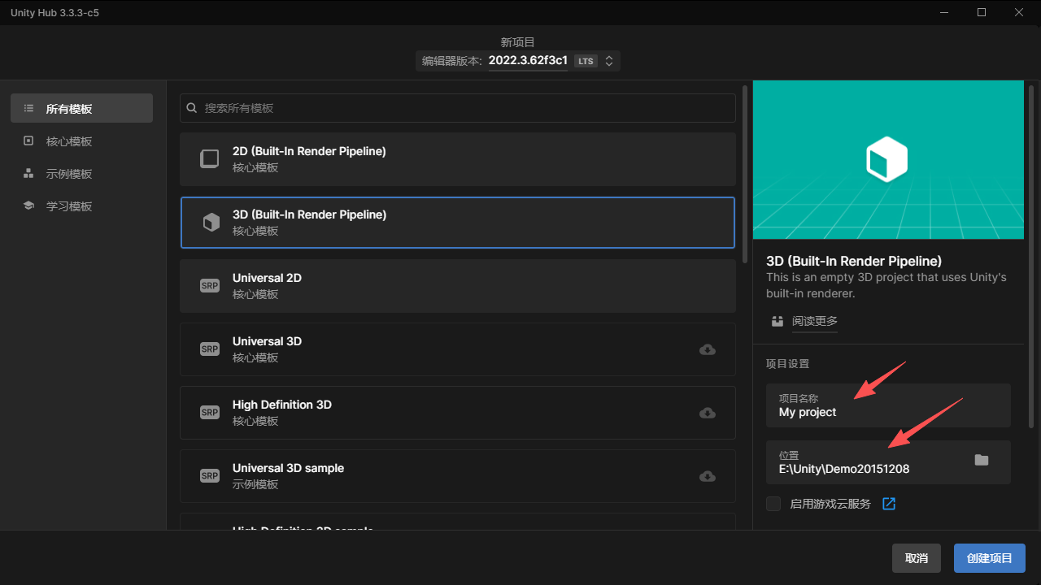
Task: Browse location using the folder icon
Action: 982,460
